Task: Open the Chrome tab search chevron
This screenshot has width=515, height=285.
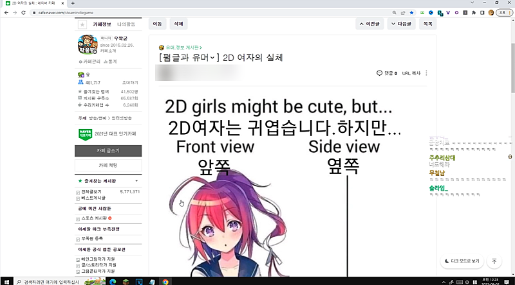Action: tap(472, 3)
